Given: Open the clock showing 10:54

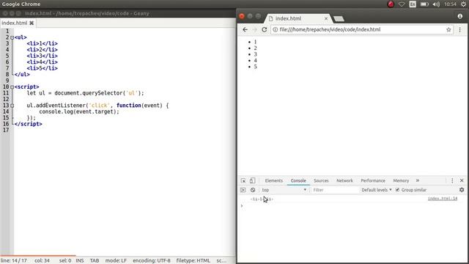Looking at the screenshot, I should click(x=450, y=4).
